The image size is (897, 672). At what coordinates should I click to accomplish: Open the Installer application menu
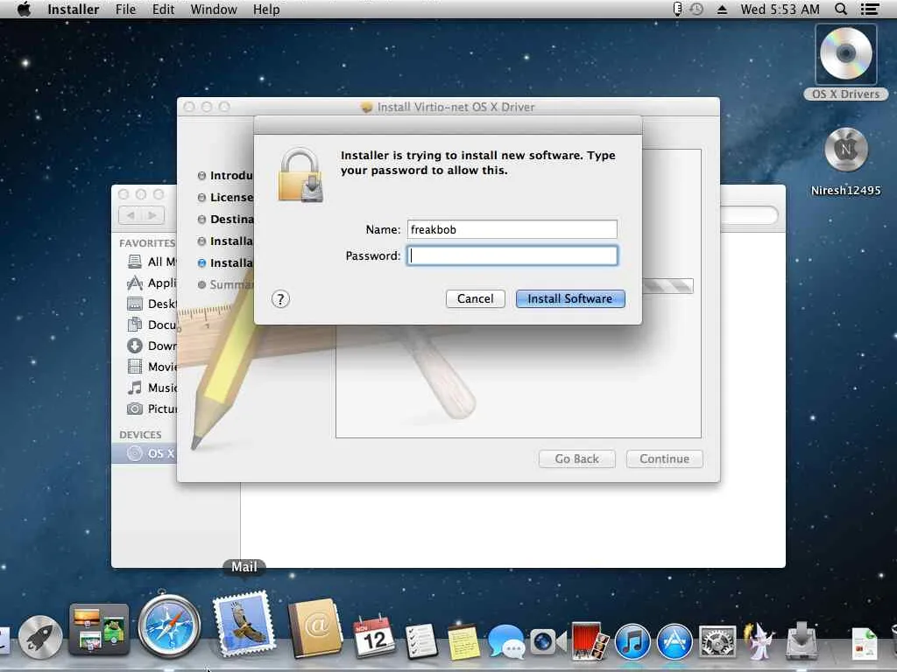point(74,9)
